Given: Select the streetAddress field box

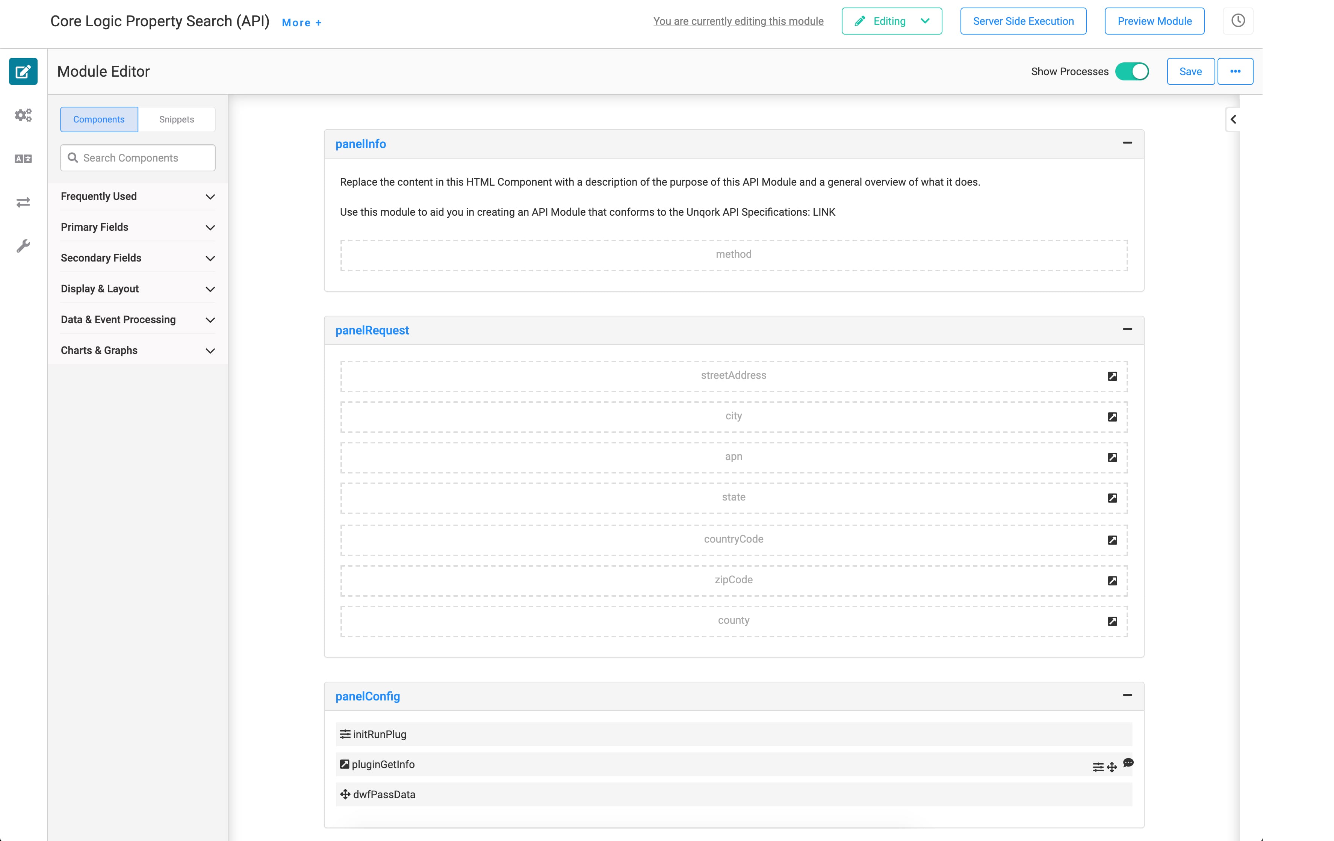Looking at the screenshot, I should pos(734,376).
